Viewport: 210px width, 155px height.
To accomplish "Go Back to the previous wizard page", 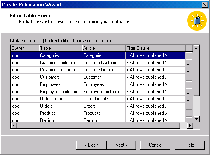I will click(91, 145).
